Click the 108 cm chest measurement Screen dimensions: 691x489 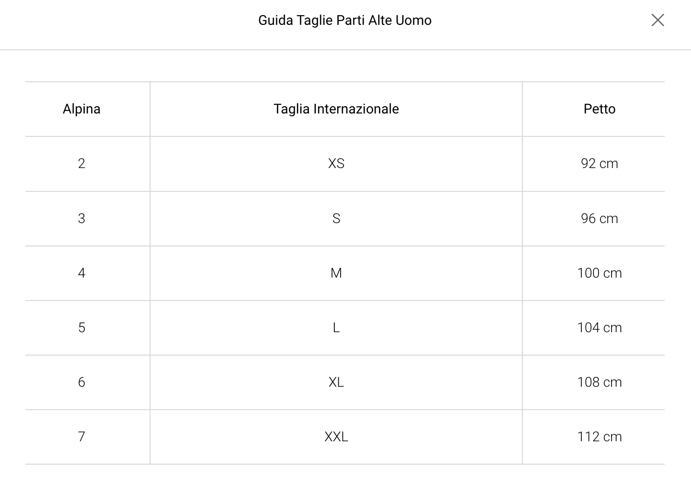click(599, 382)
